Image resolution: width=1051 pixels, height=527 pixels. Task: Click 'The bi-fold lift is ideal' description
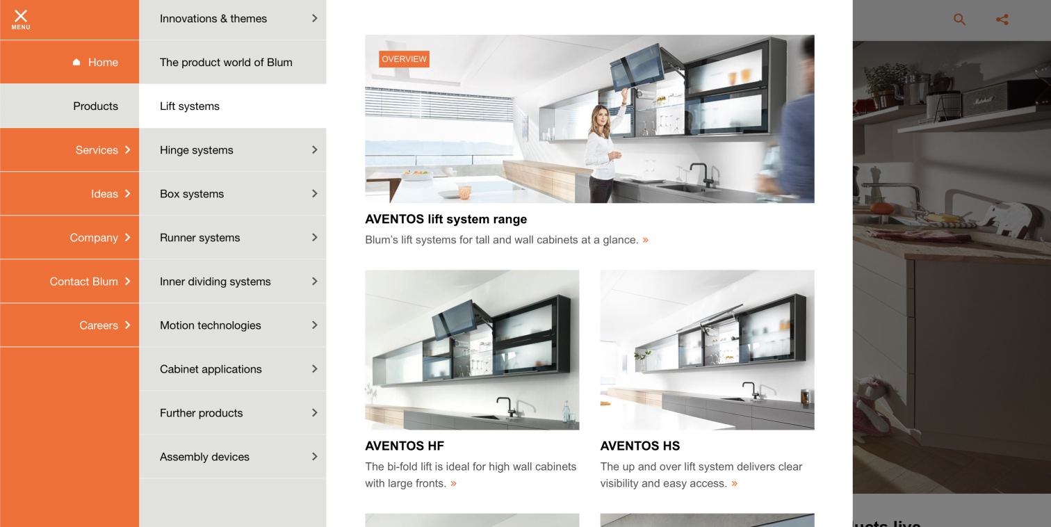tap(471, 475)
